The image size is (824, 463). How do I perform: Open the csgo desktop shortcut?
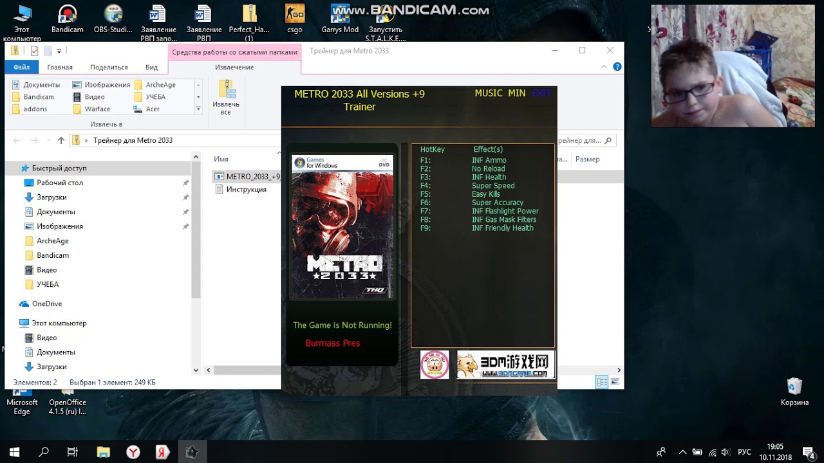[x=294, y=19]
